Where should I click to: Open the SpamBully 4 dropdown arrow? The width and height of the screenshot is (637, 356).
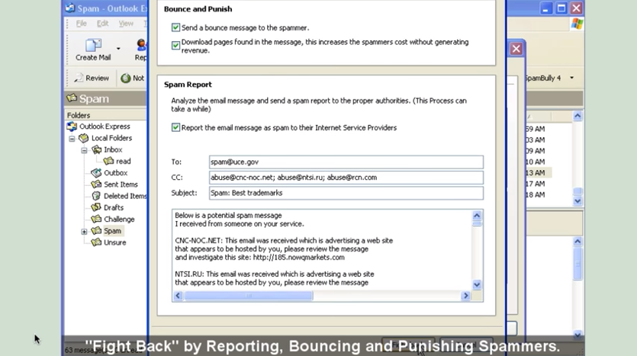[x=571, y=78]
